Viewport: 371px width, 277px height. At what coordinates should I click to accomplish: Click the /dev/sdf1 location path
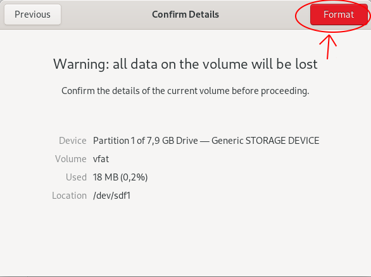click(111, 196)
